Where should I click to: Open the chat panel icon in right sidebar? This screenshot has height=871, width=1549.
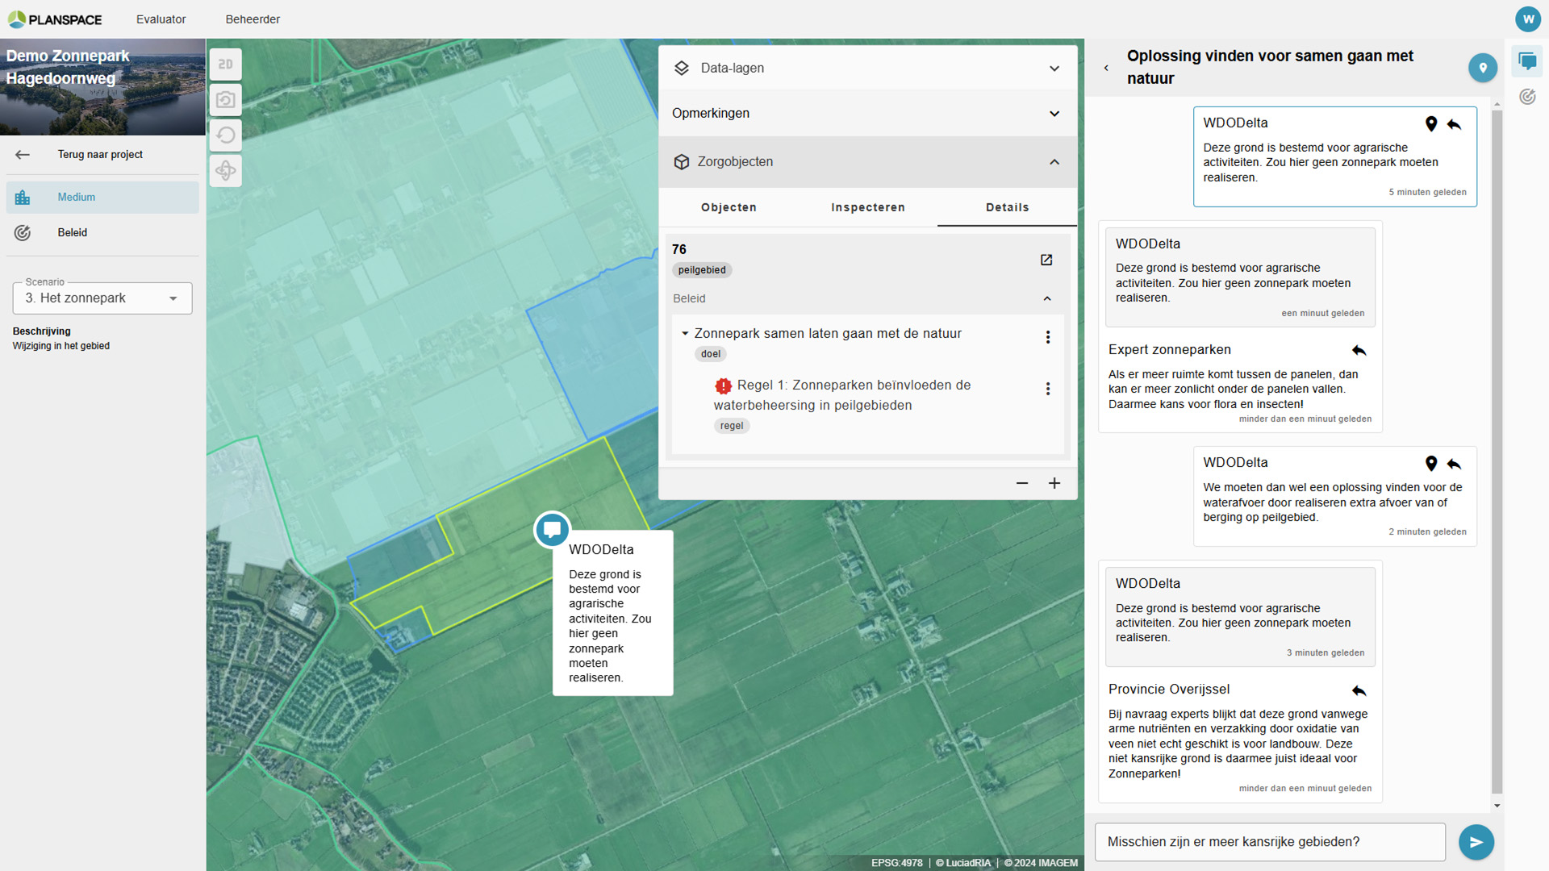click(1527, 61)
